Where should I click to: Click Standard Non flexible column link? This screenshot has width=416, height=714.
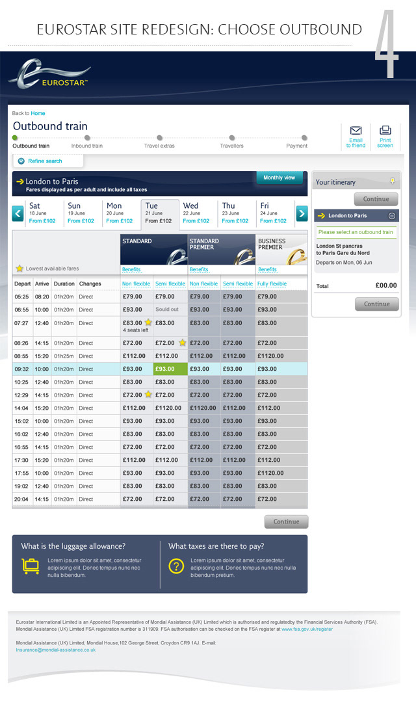136,284
